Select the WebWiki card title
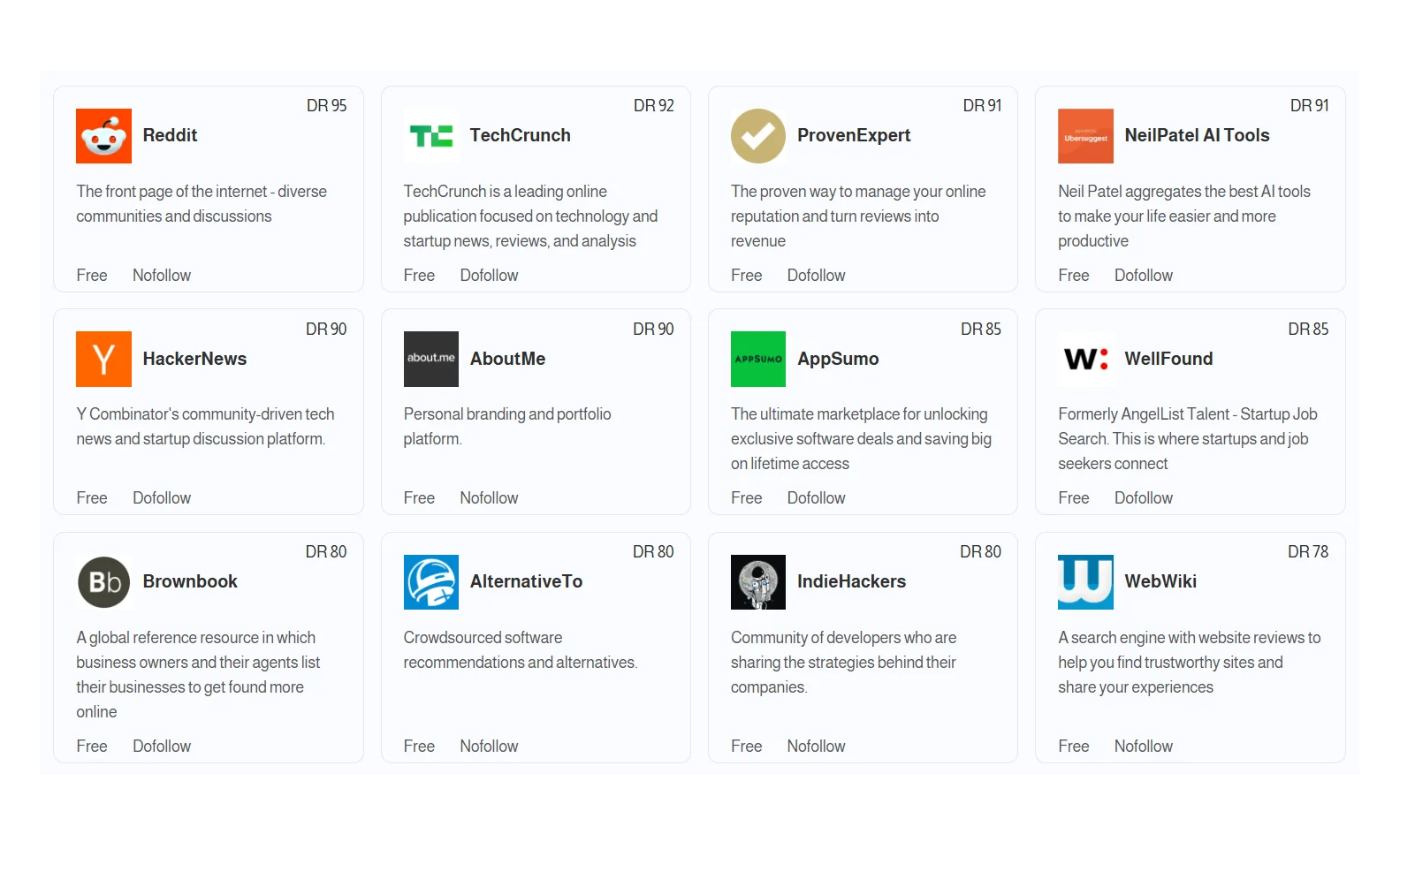The height and width of the screenshot is (872, 1415). click(x=1160, y=581)
